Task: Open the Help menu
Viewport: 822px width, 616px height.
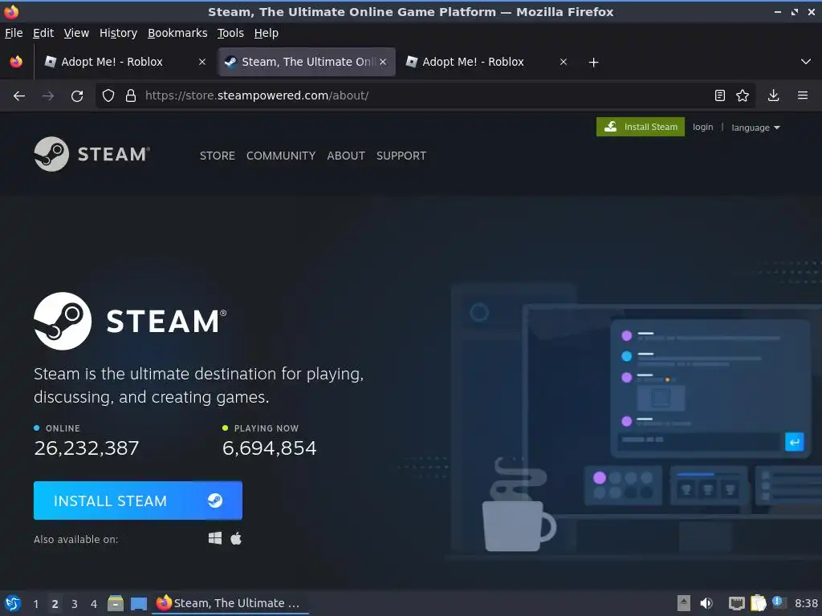Action: [267, 33]
